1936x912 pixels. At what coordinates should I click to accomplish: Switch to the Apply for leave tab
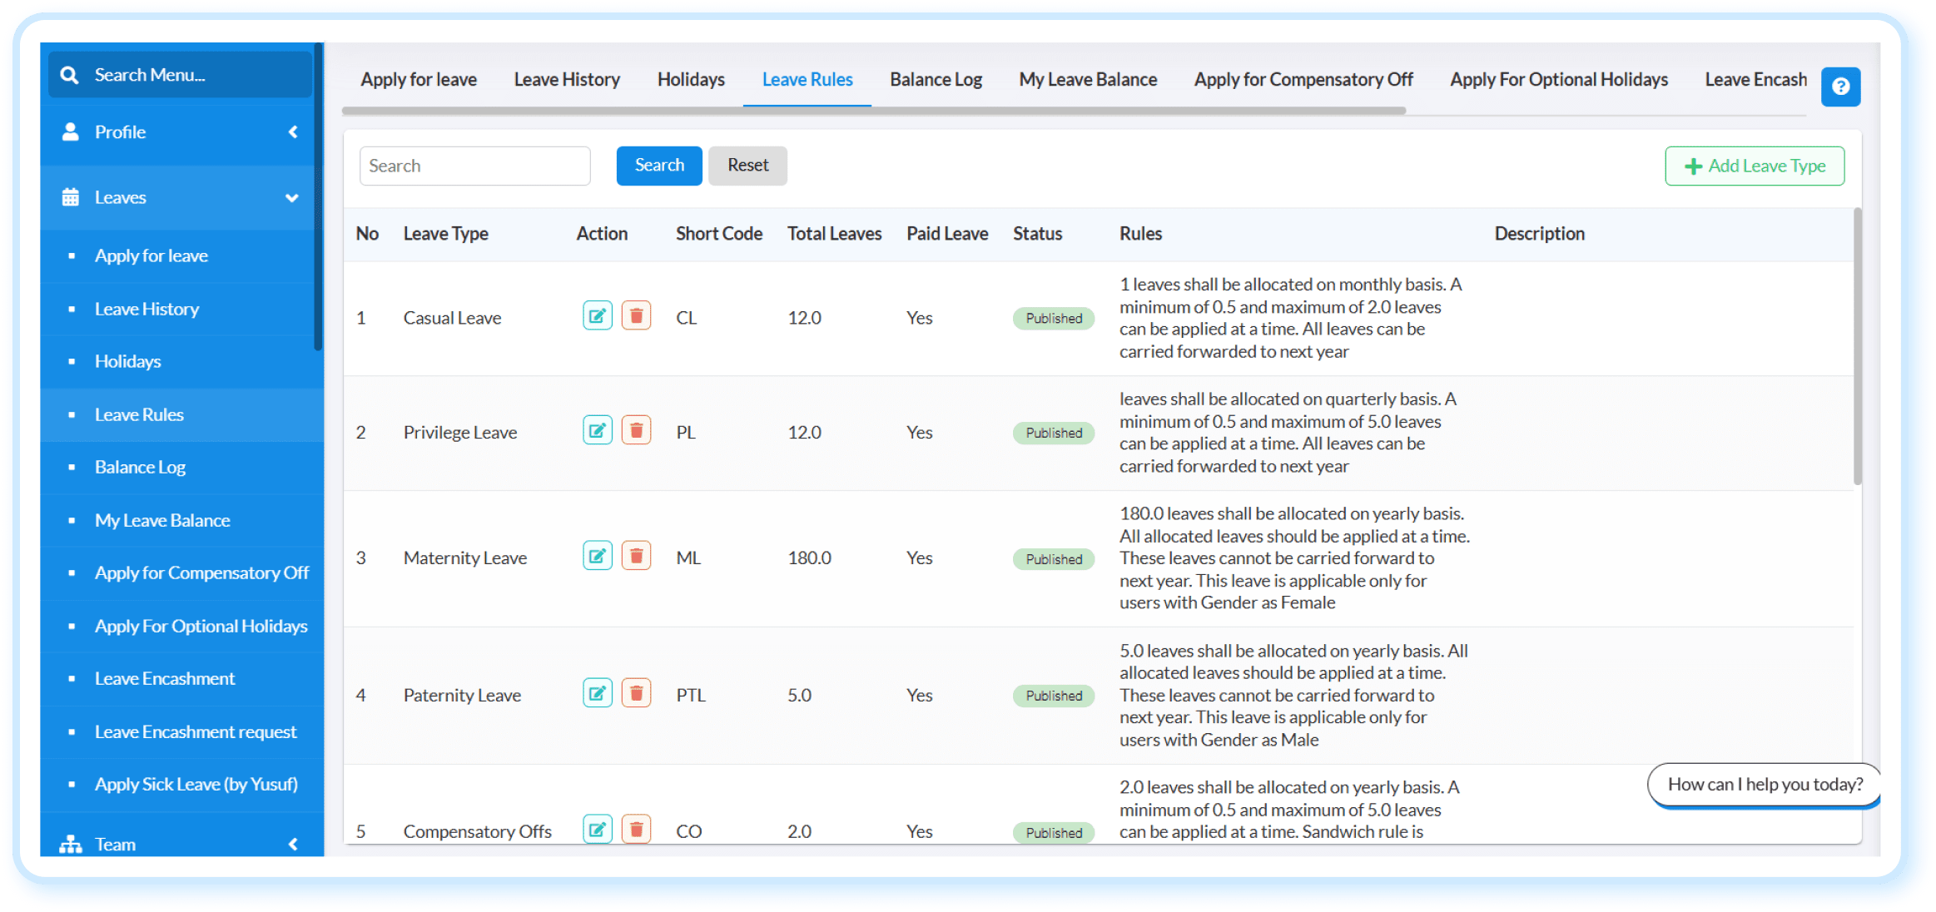[419, 80]
